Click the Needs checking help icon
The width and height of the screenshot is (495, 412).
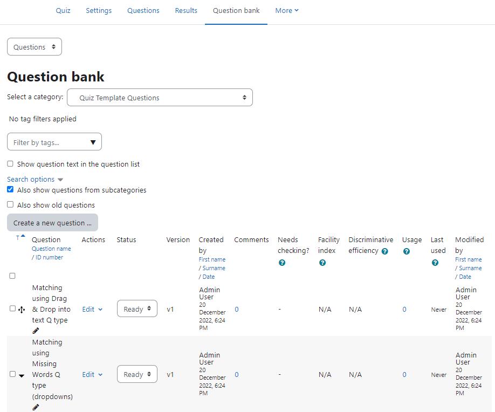pos(282,263)
